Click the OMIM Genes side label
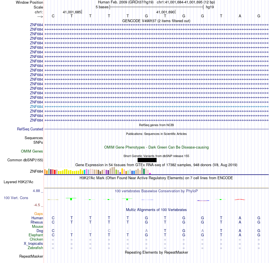This screenshot has height=263, width=269. tap(32, 151)
